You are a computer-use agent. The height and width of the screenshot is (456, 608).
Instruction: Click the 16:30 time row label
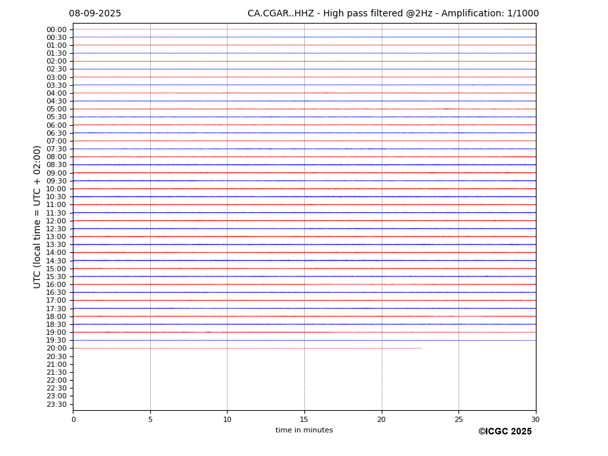click(x=56, y=292)
